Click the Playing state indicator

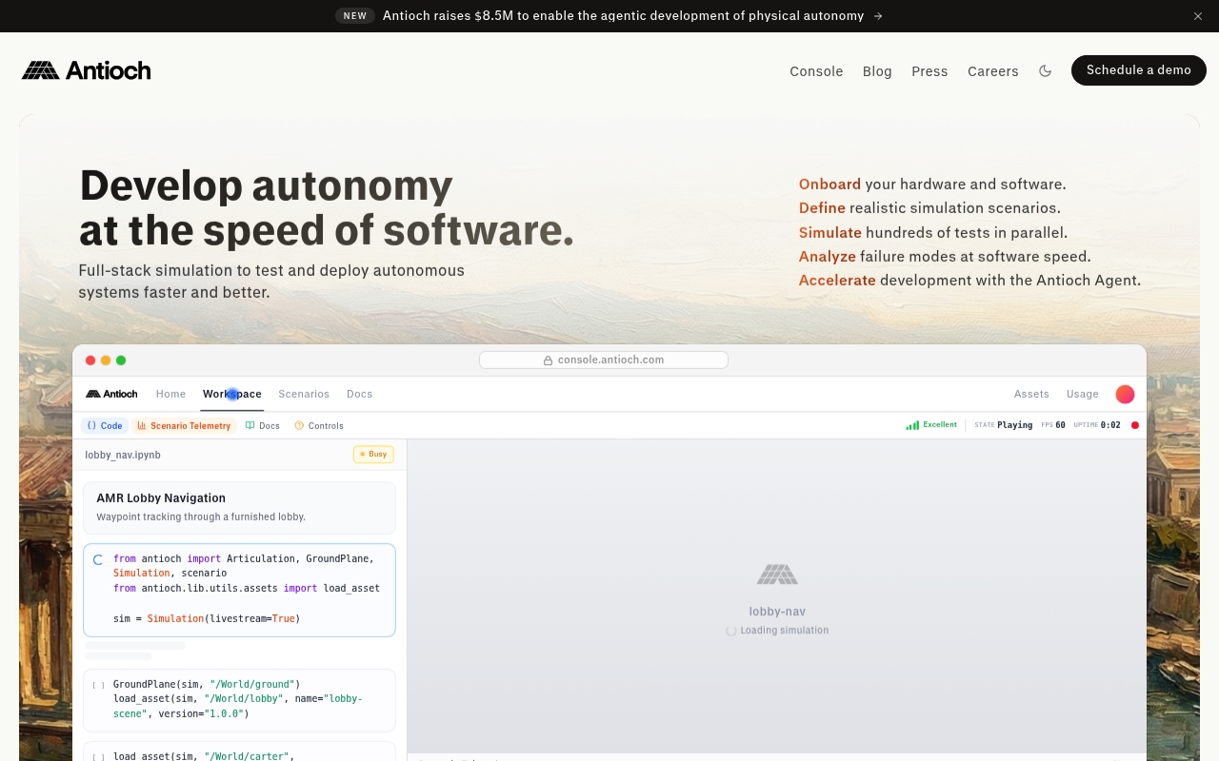(x=1004, y=425)
